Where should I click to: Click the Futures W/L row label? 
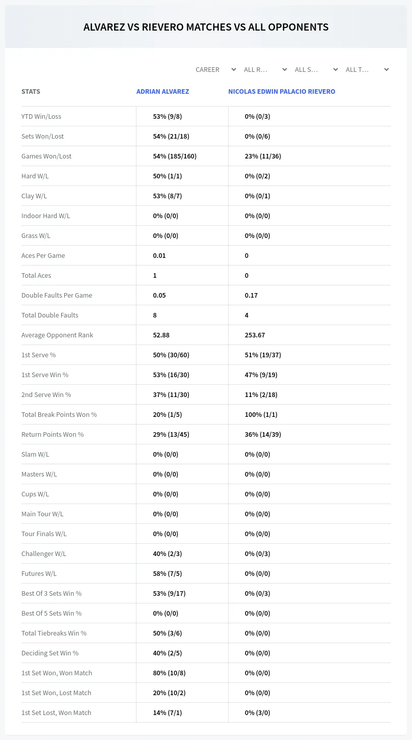click(39, 573)
